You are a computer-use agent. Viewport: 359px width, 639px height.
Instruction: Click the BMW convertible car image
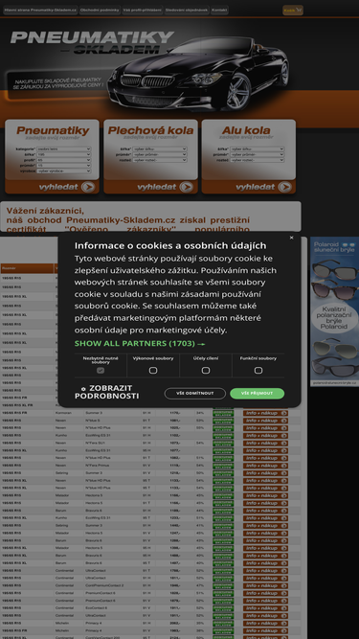point(199,74)
